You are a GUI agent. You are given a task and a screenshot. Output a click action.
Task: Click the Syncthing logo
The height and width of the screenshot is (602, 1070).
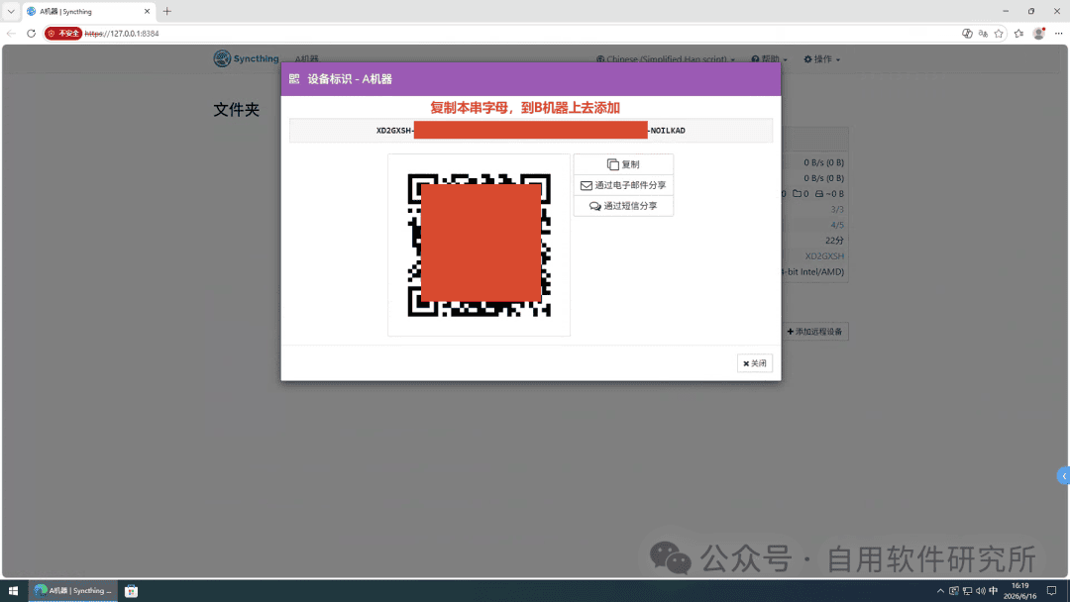pos(246,58)
